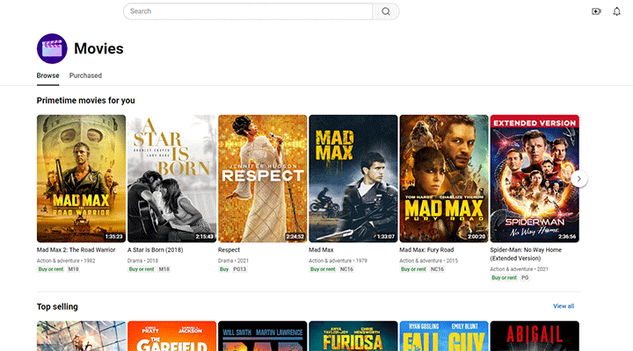The height and width of the screenshot is (351, 633).
Task: Open Spider-Man: No Way Home poster
Action: [534, 178]
